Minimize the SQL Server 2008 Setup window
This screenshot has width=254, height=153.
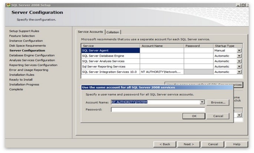tap(238, 5)
